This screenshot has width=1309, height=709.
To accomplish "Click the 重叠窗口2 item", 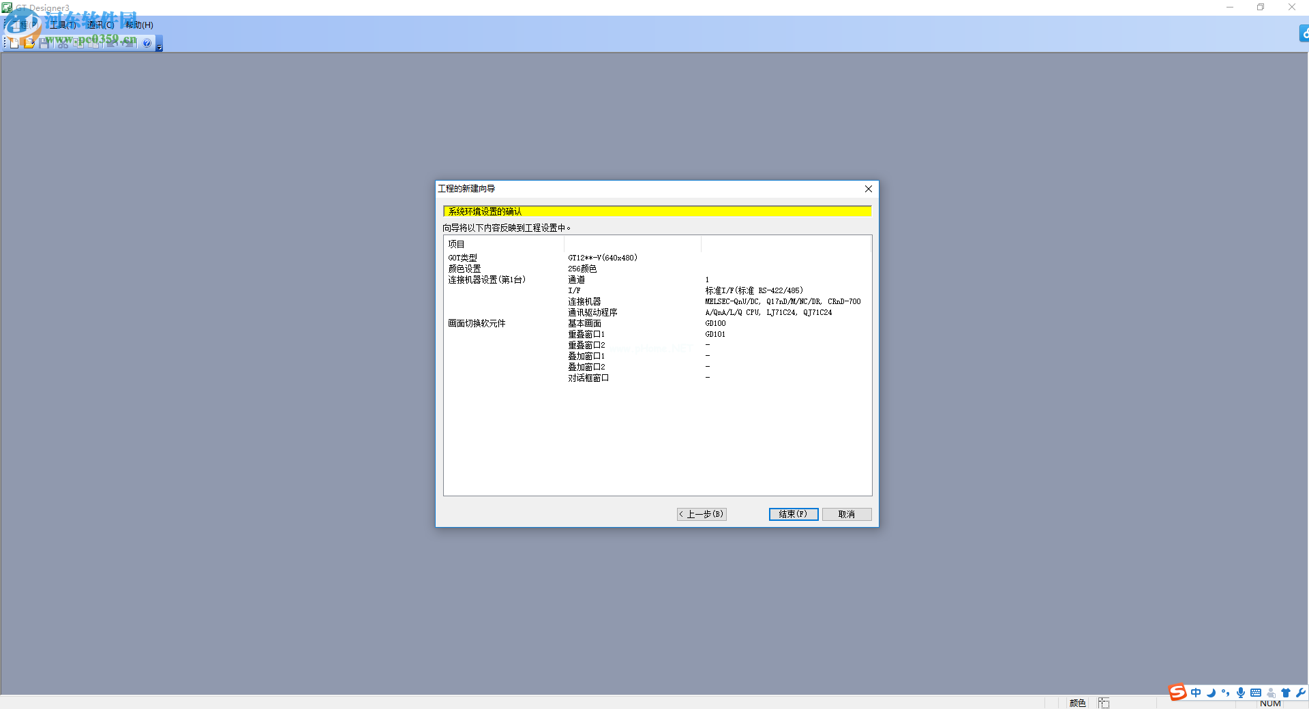I will (586, 345).
